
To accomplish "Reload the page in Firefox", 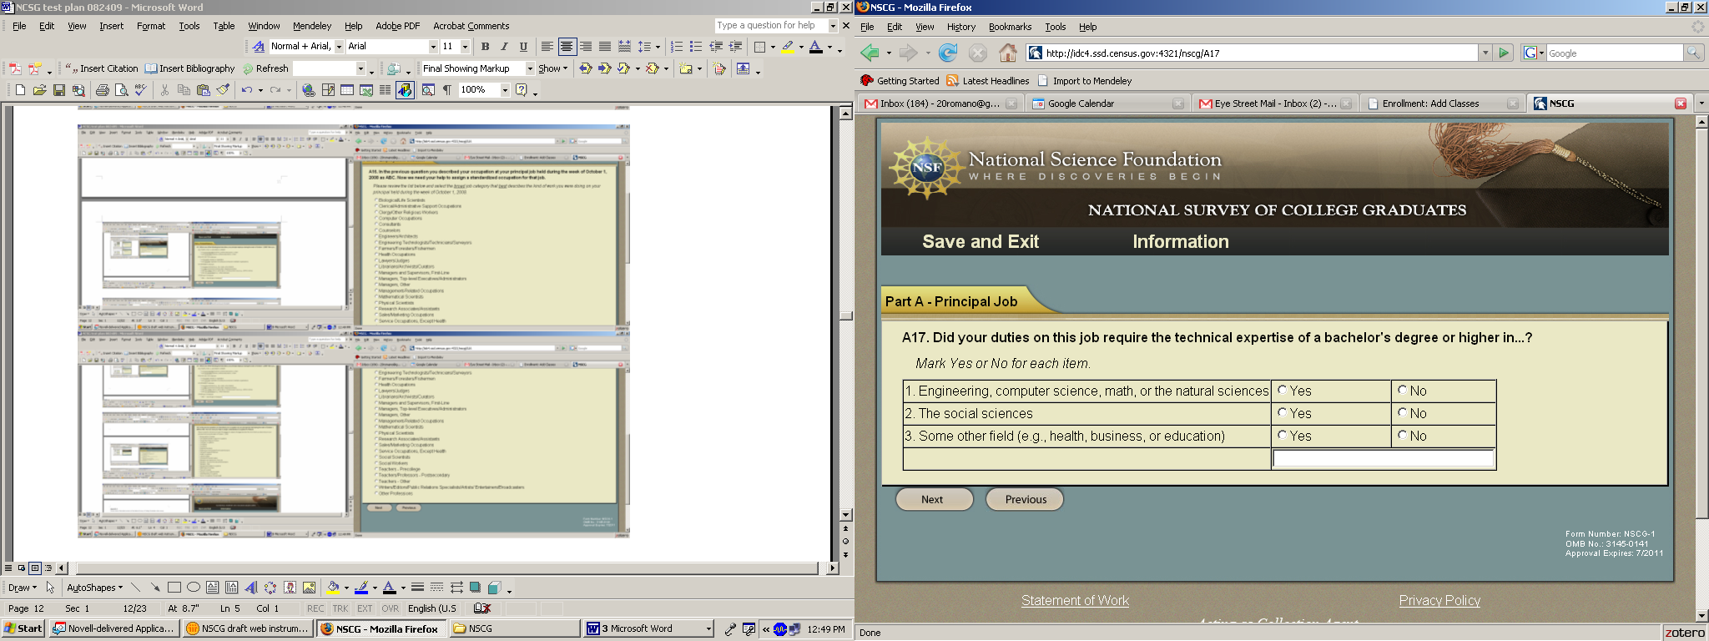I will click(x=948, y=53).
